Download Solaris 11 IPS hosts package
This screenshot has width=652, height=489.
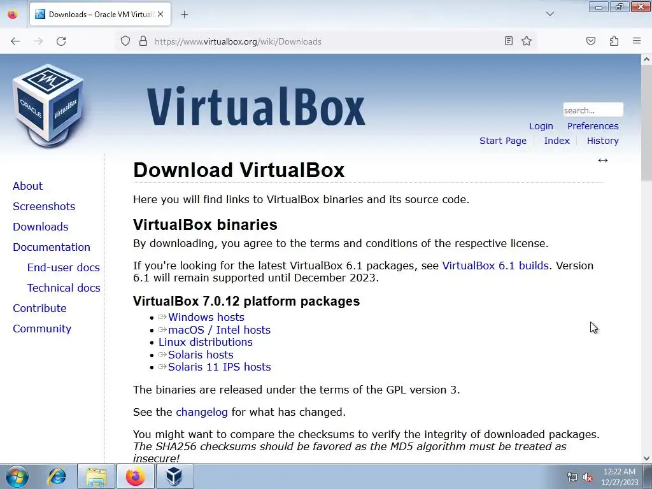coord(219,367)
